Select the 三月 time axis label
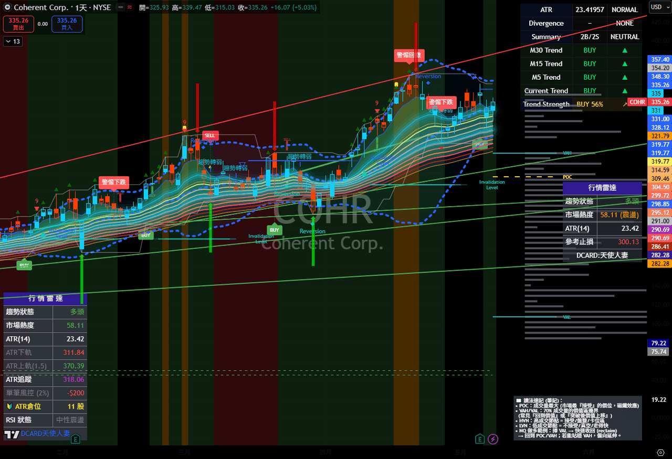Image resolution: width=672 pixels, height=459 pixels. click(x=184, y=452)
